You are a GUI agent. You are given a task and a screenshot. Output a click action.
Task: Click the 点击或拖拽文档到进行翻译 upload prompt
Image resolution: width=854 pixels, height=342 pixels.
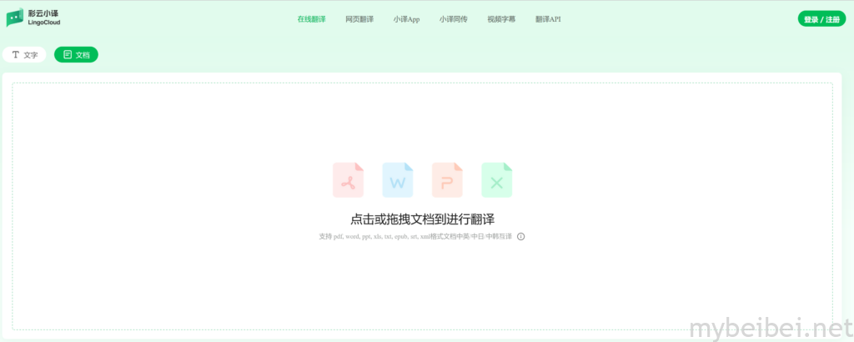(422, 219)
